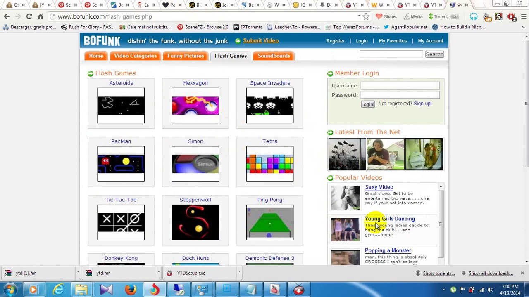Click the ferris wheel Latest thumbnail

pyautogui.click(x=347, y=154)
